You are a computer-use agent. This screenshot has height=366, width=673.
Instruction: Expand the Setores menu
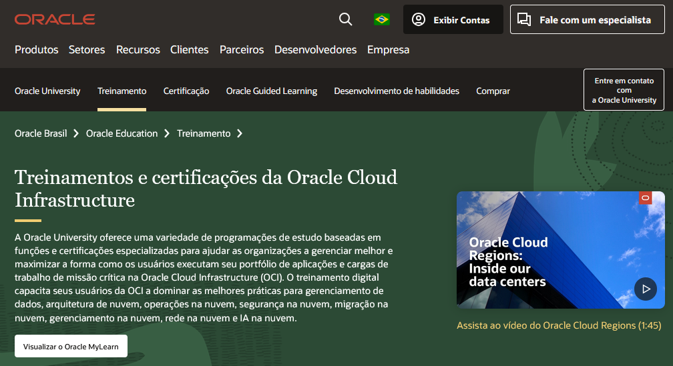87,50
